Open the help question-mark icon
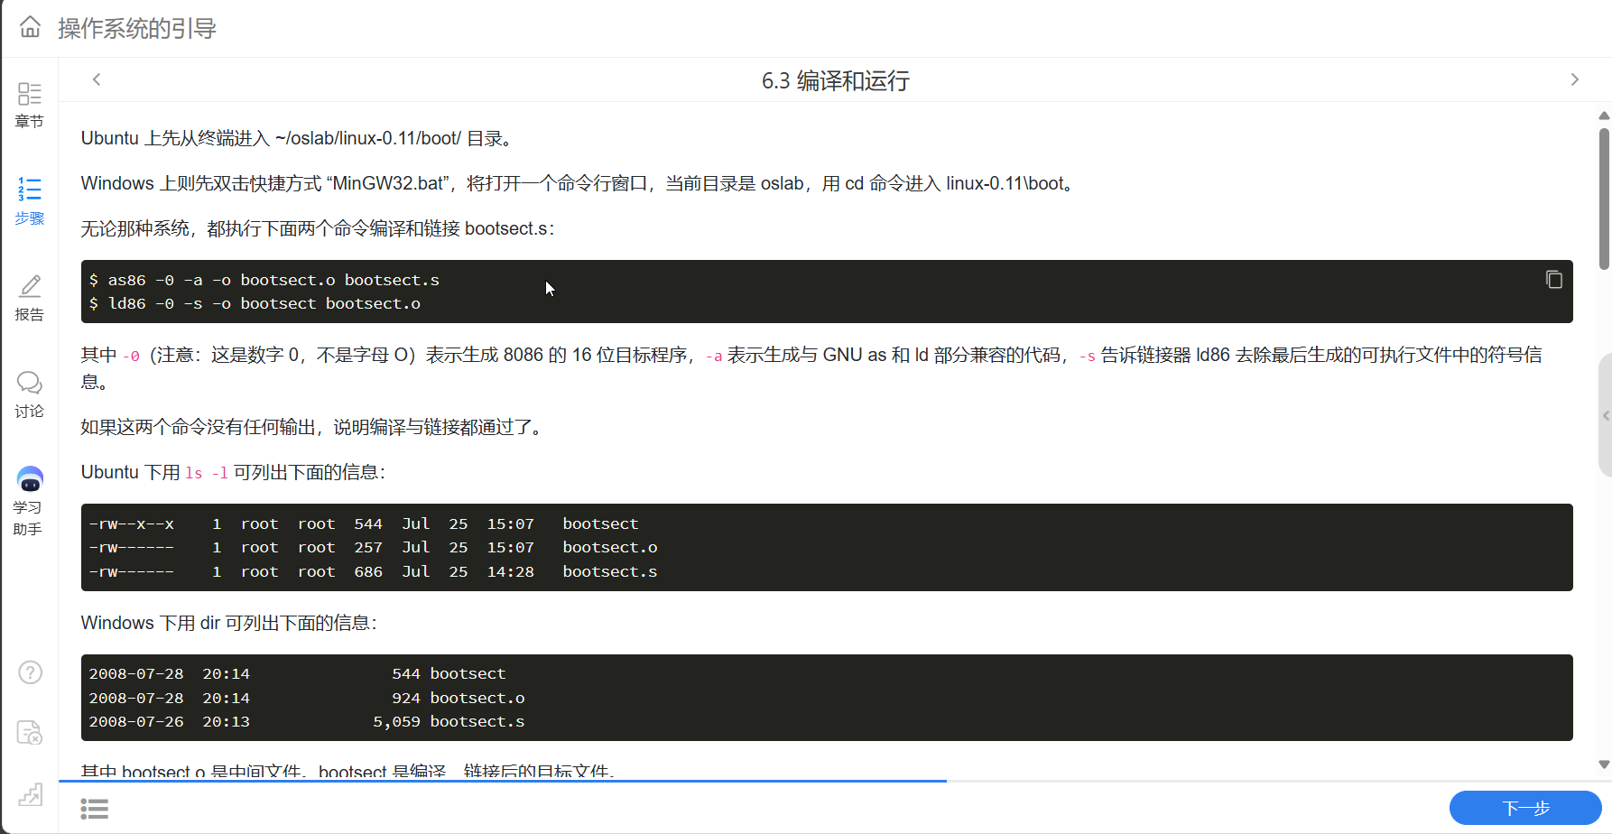Viewport: 1612px width, 834px height. click(x=30, y=672)
